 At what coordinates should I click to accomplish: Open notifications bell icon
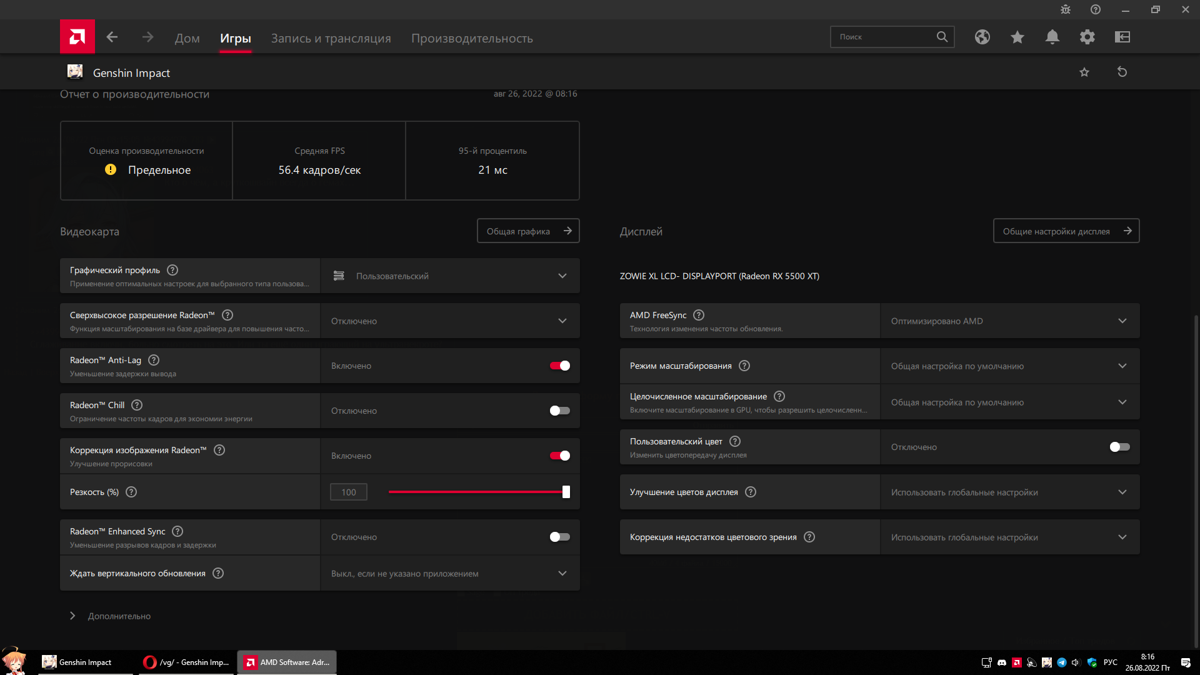1052,37
